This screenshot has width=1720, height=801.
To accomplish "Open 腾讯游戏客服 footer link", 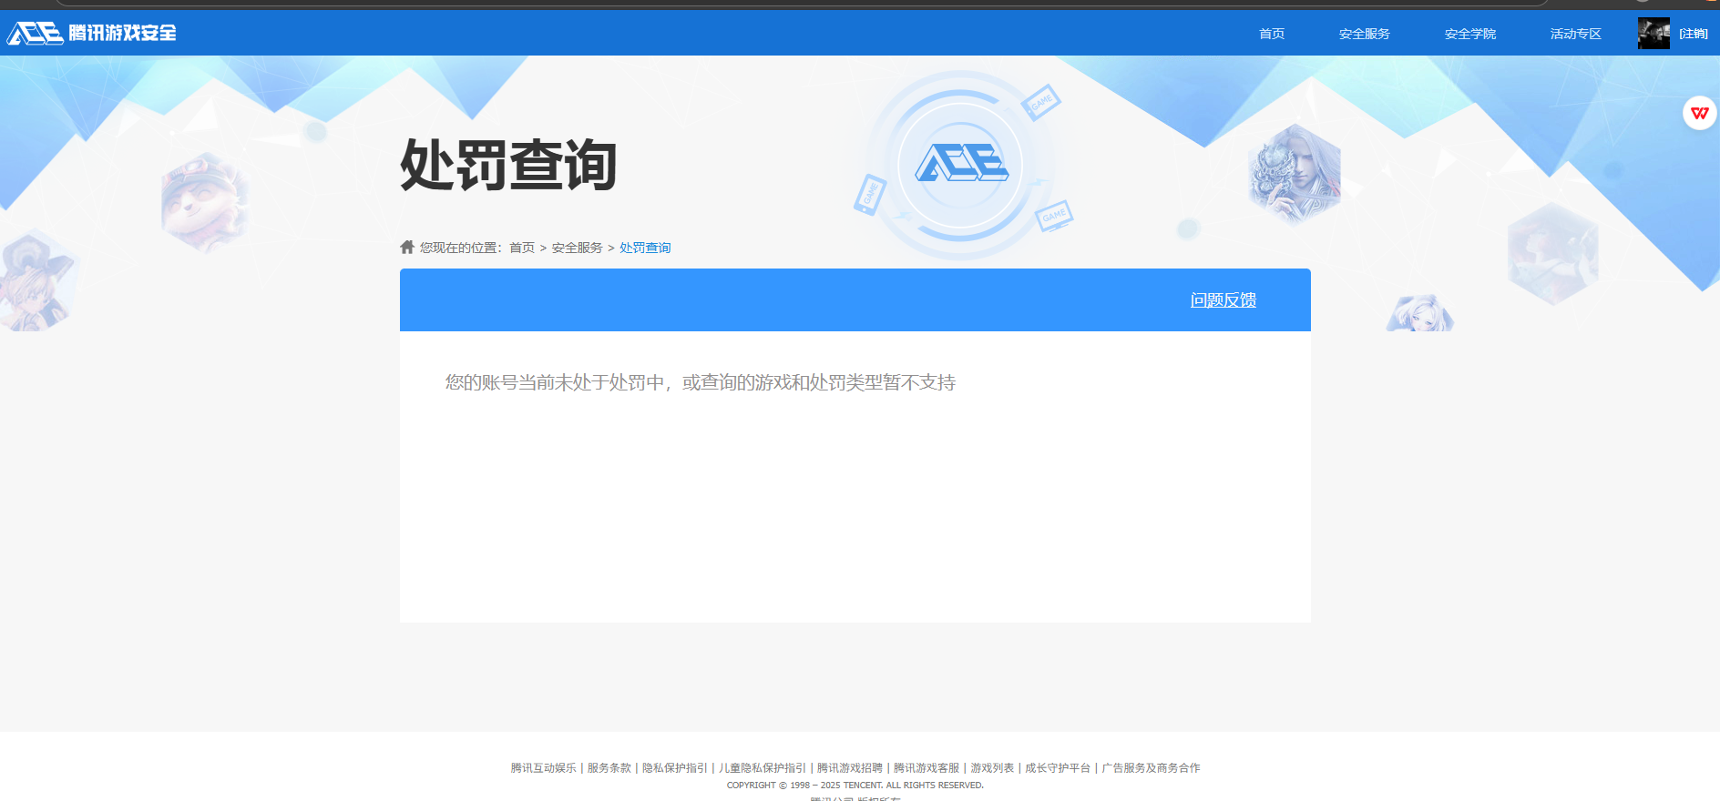I will coord(926,768).
